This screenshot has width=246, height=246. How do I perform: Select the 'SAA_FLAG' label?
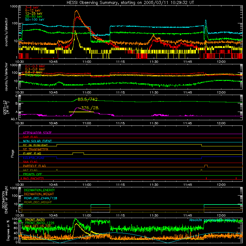click(x=30, y=162)
